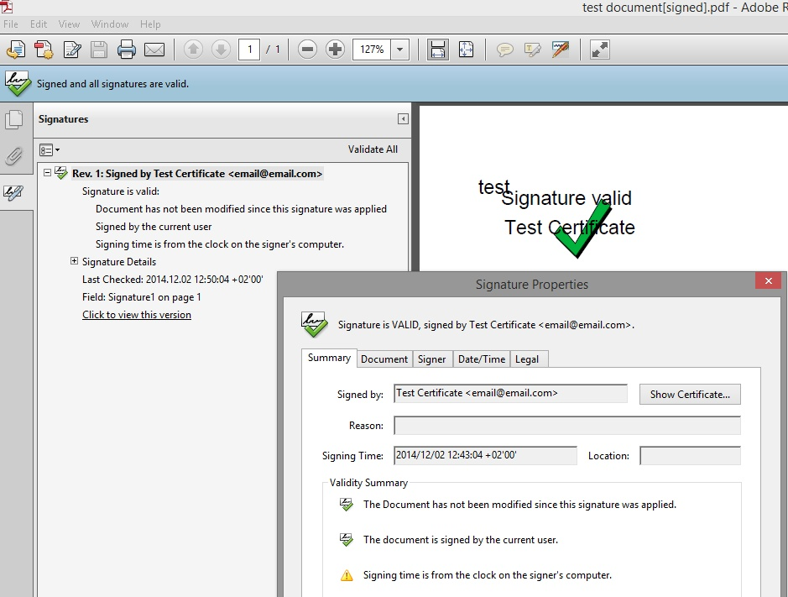
Task: Open the Edit menu
Action: coord(39,24)
